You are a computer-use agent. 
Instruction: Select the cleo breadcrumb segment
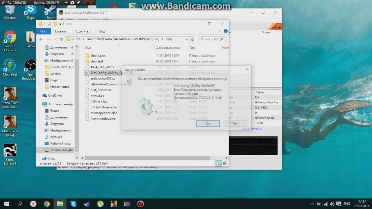169,39
